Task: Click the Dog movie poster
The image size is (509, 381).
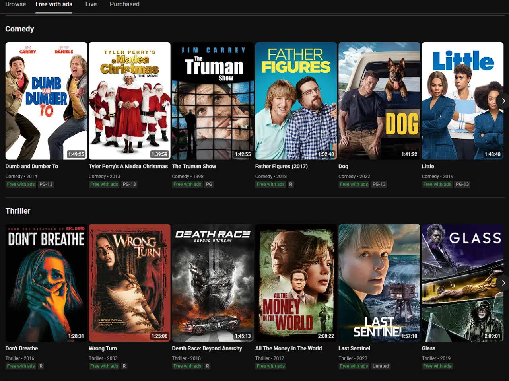Action: [x=379, y=101]
